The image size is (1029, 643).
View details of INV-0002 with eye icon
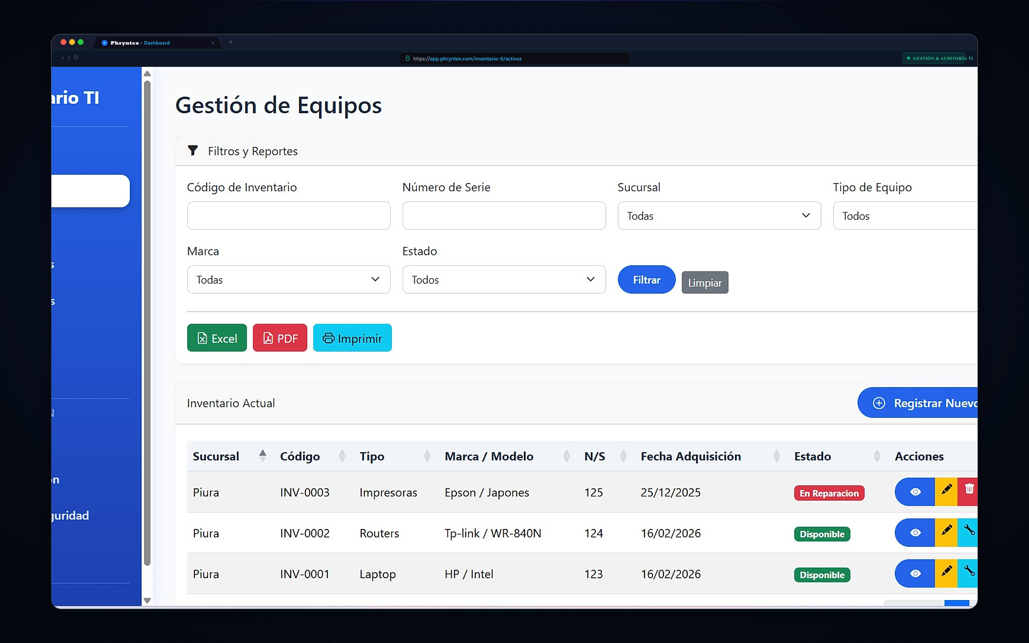tap(915, 532)
